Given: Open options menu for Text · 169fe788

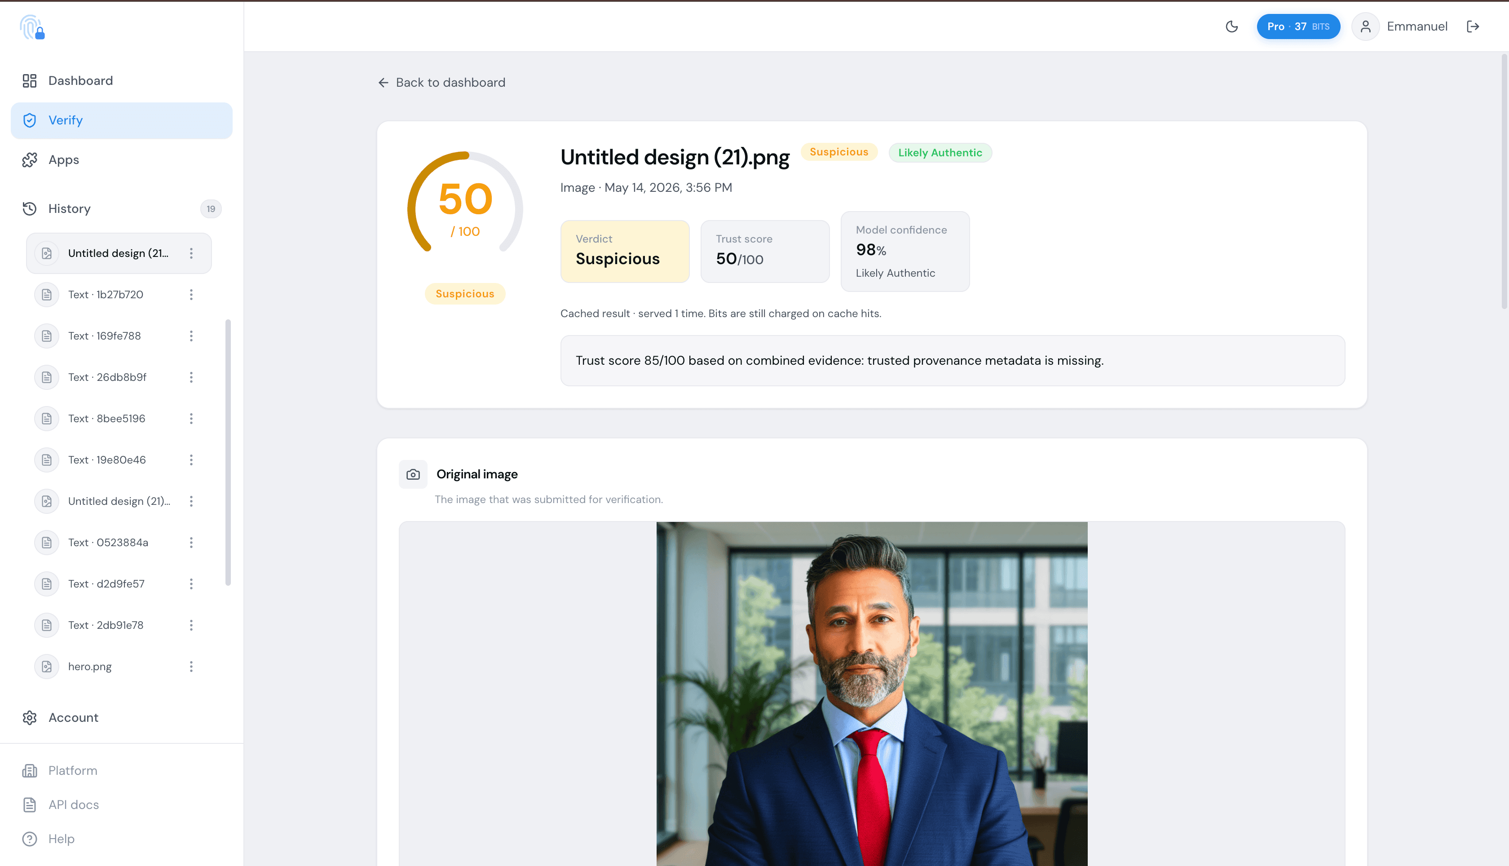Looking at the screenshot, I should pos(191,336).
